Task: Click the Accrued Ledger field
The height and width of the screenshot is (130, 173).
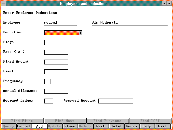Action: (x=48, y=101)
